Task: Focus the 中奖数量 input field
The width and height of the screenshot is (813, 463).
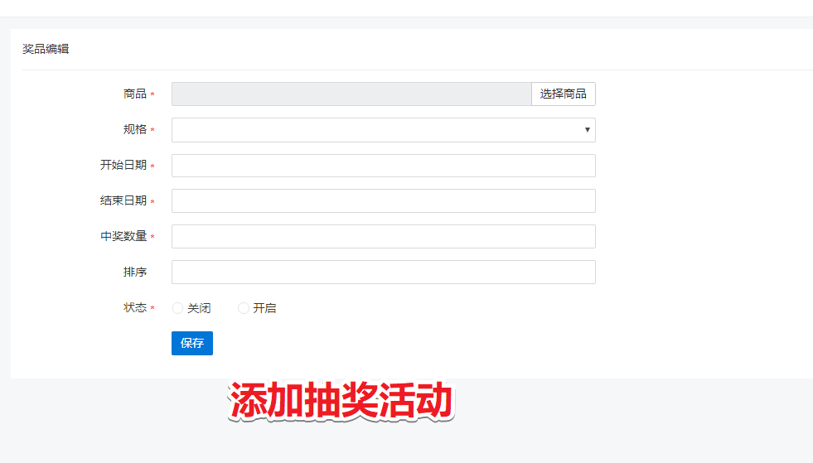Action: click(x=383, y=236)
